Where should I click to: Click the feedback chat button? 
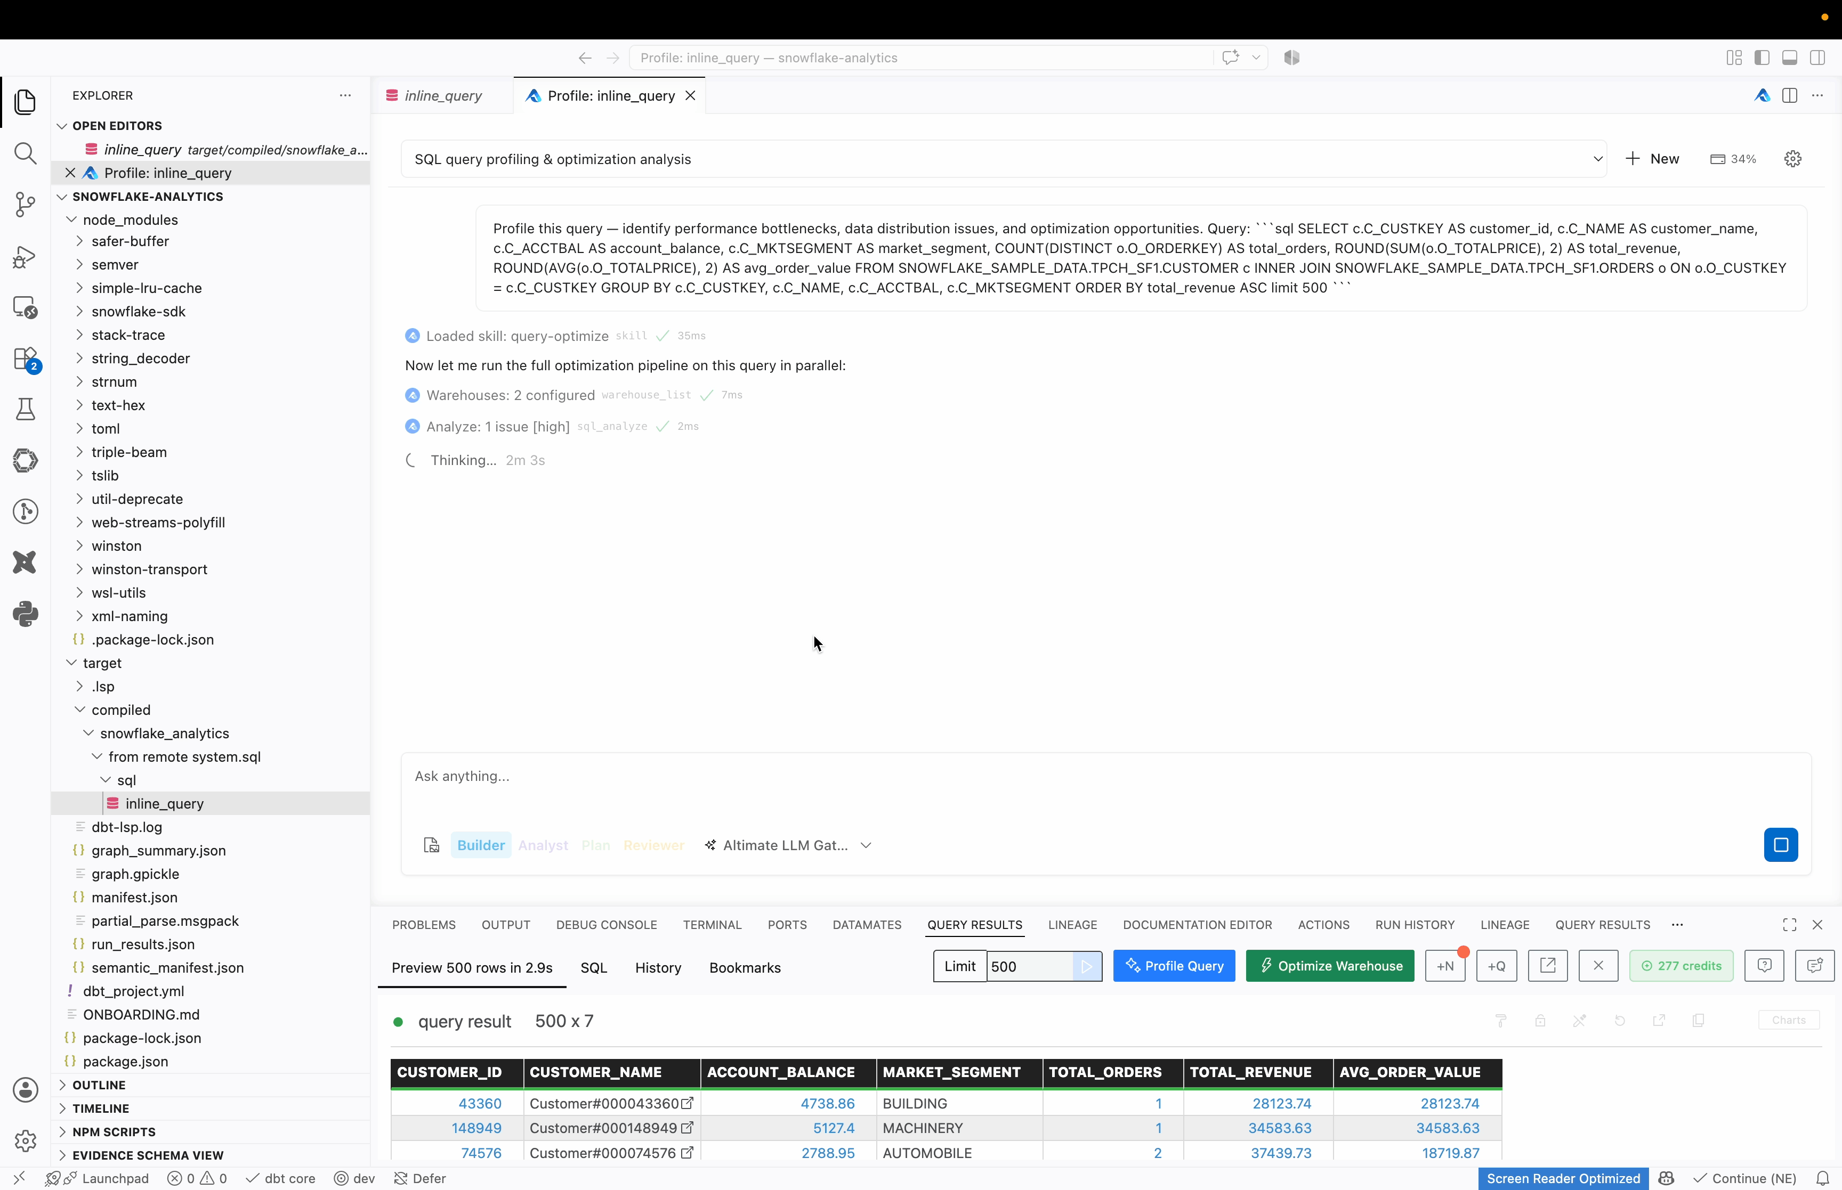[1814, 966]
